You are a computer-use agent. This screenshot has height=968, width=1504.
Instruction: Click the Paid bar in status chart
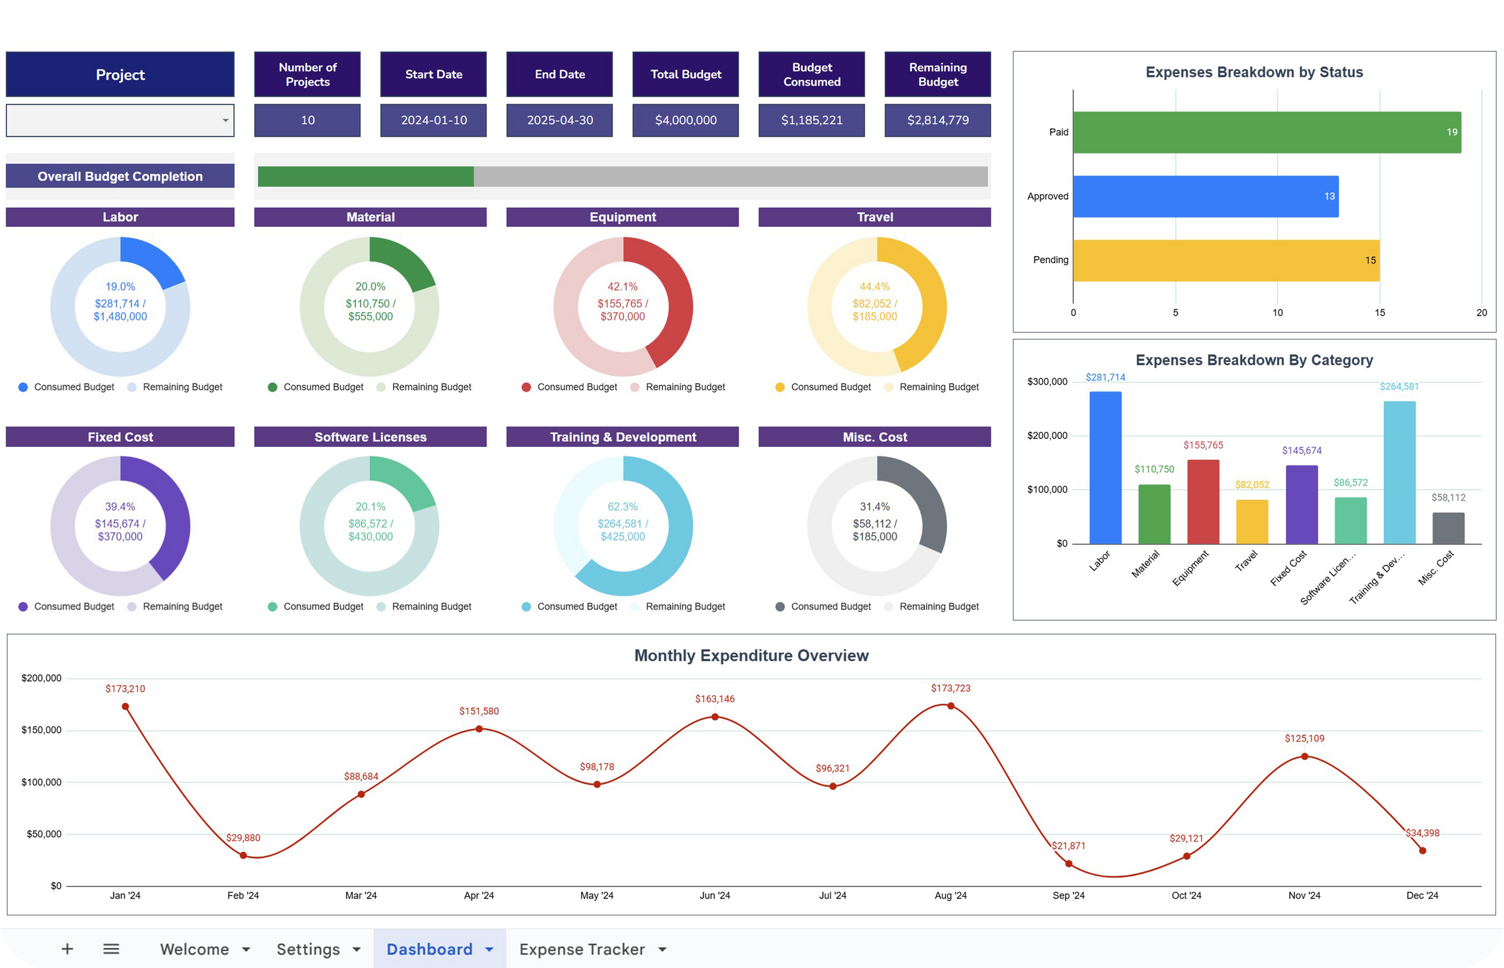pos(1266,132)
